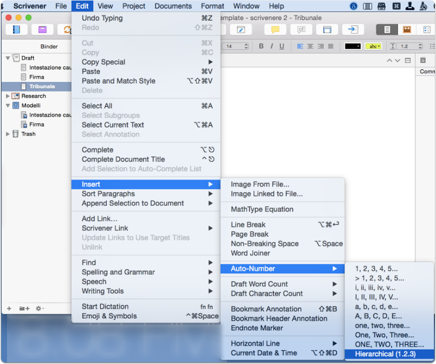Justify the text alignment
The height and width of the screenshot is (364, 436).
pyautogui.click(x=331, y=46)
